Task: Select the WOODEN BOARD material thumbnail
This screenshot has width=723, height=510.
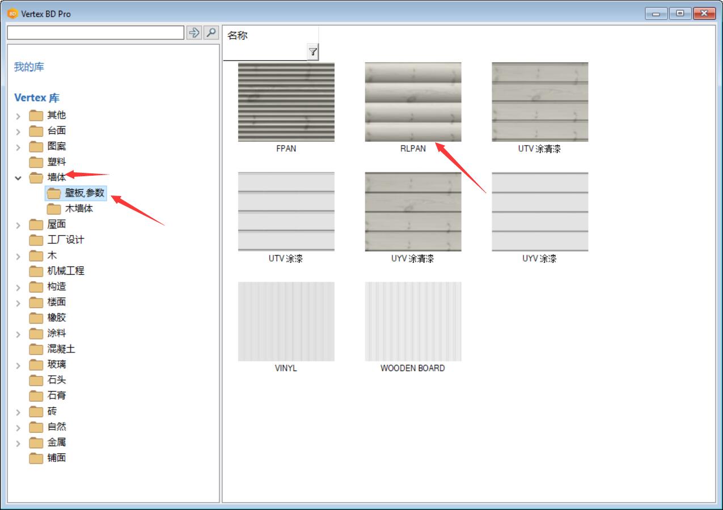Action: tap(413, 322)
